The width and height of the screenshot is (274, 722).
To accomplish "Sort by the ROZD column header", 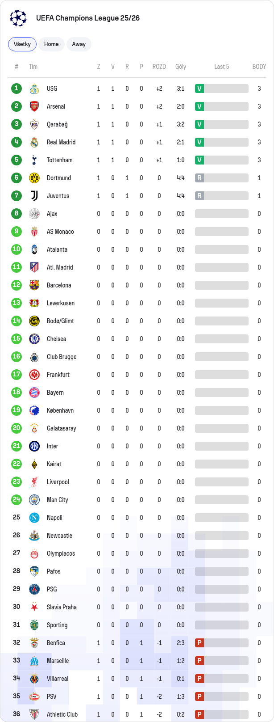I will (x=159, y=67).
